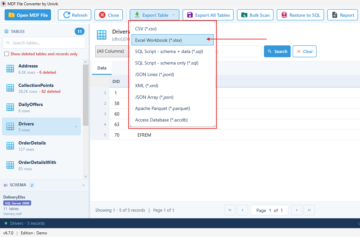Click the Bulk Scan folder icon

coord(244,15)
